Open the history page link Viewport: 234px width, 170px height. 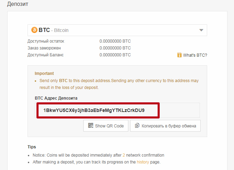(x=143, y=162)
